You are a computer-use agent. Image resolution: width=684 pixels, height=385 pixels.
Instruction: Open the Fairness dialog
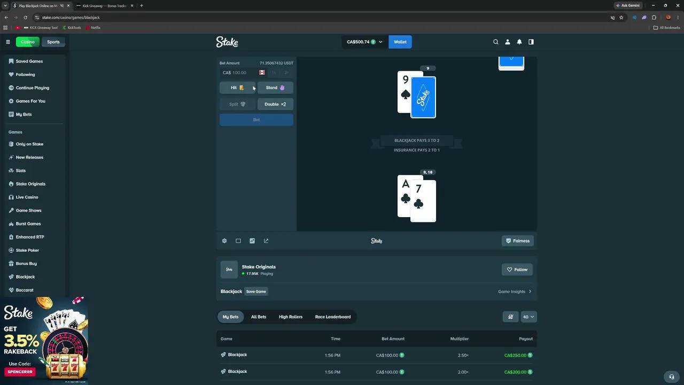[x=517, y=241]
